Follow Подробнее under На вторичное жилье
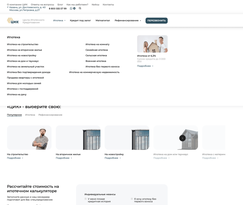This screenshot has height=205, width=243. click(x=64, y=158)
